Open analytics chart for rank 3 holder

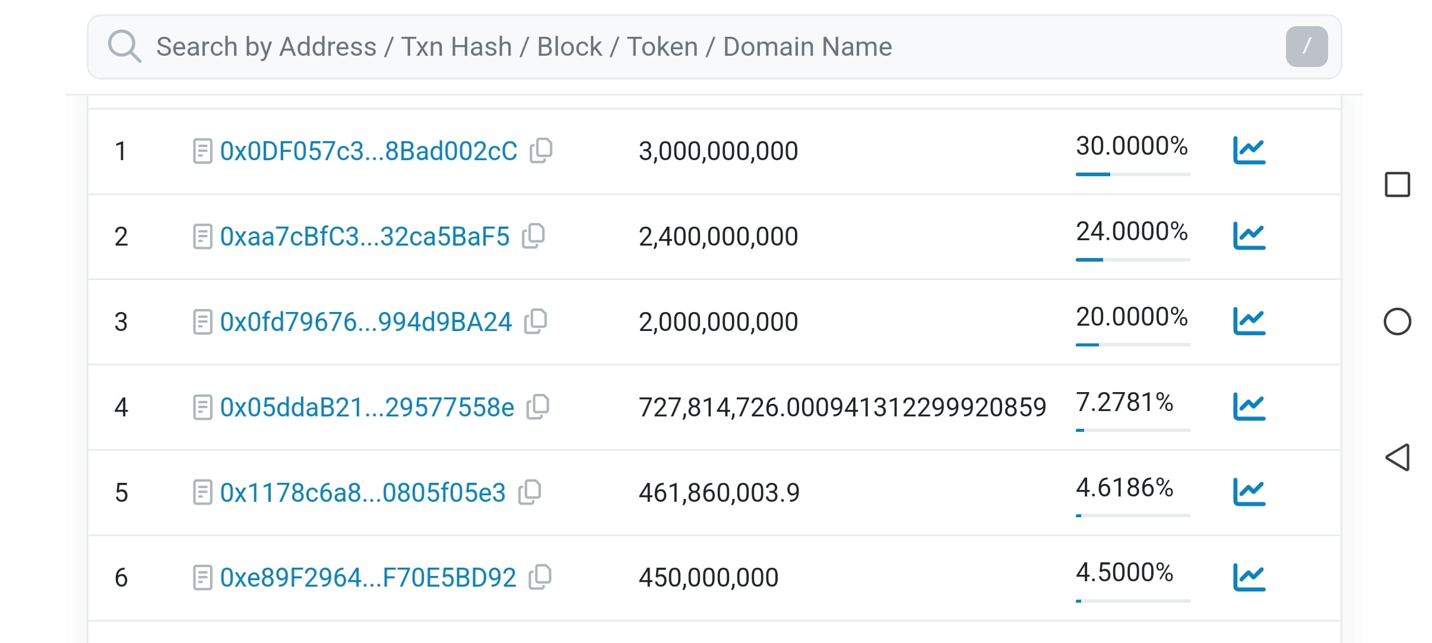[x=1249, y=321]
